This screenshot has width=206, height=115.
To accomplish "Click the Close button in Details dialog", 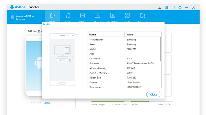I will [x=154, y=94].
